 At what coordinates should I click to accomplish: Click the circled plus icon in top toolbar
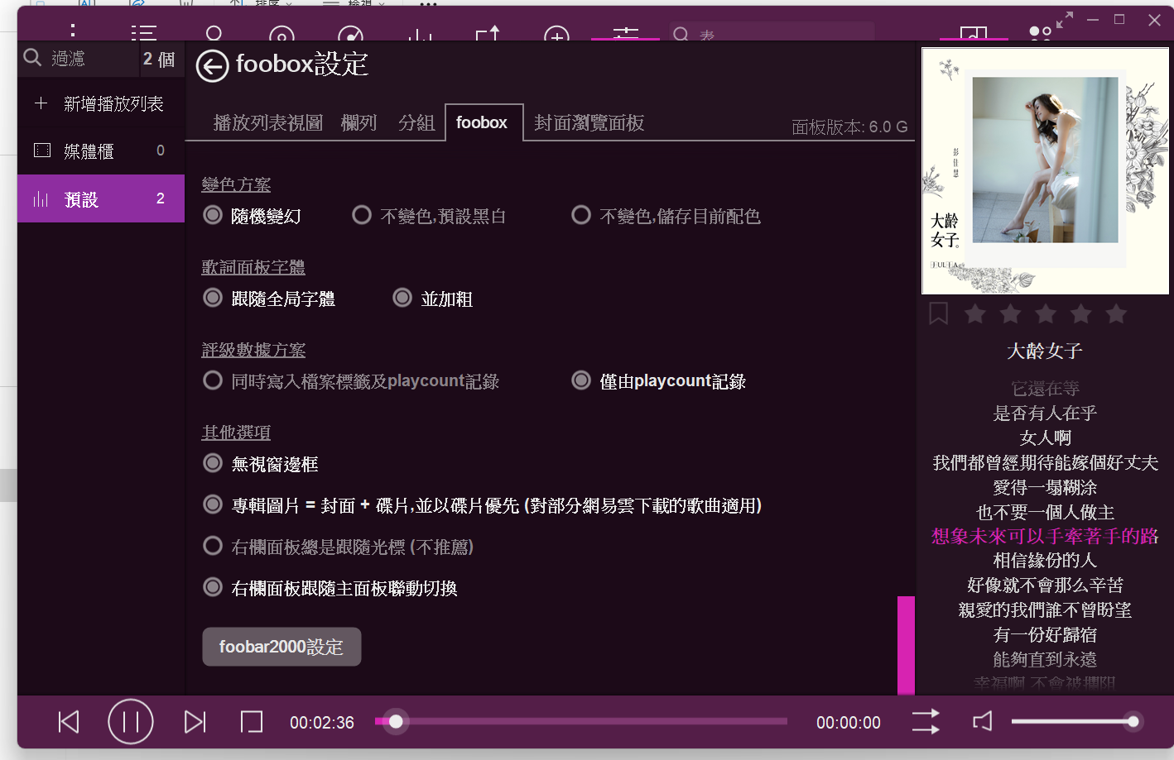click(556, 35)
